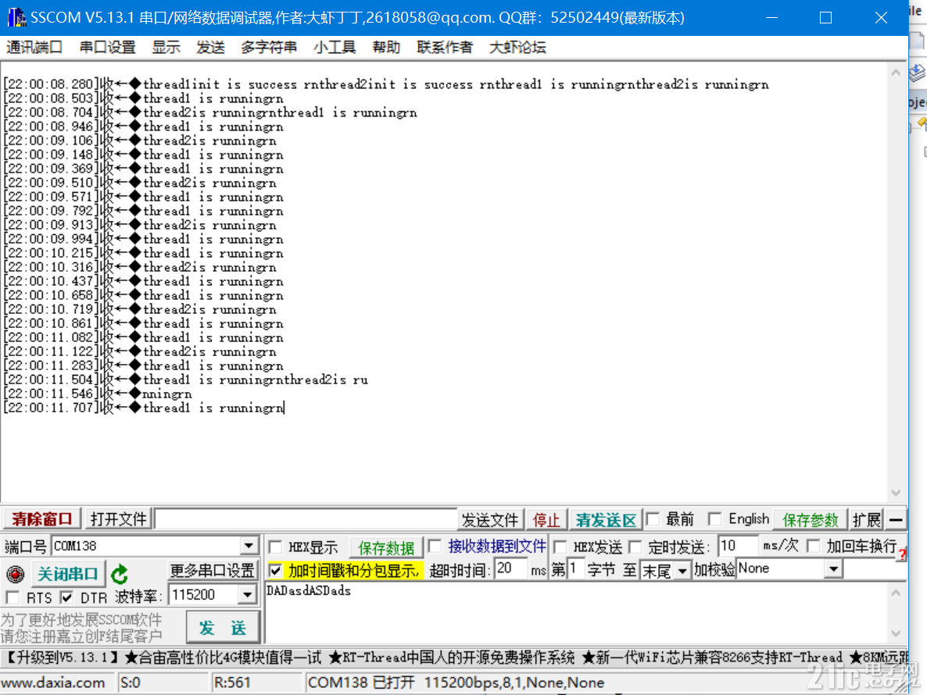Click the send text area with DADasdASDads

(576, 612)
